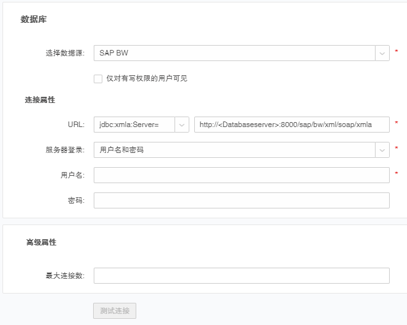Open the 选择数据源 dropdown showing SAP BW

[234, 53]
